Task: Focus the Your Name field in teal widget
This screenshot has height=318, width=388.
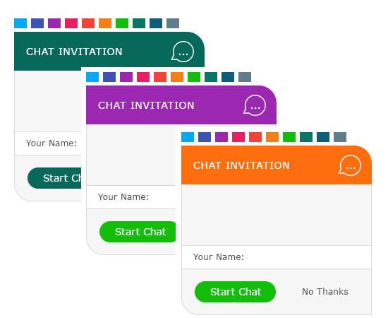Action: coord(48,143)
